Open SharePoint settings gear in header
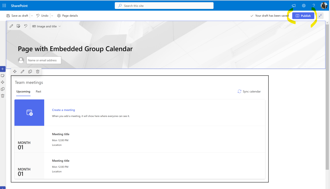 (x=304, y=5)
